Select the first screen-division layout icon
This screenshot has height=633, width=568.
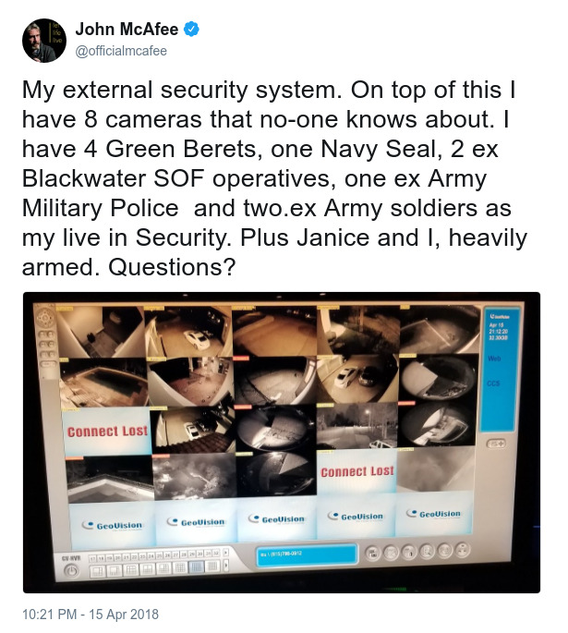(97, 571)
